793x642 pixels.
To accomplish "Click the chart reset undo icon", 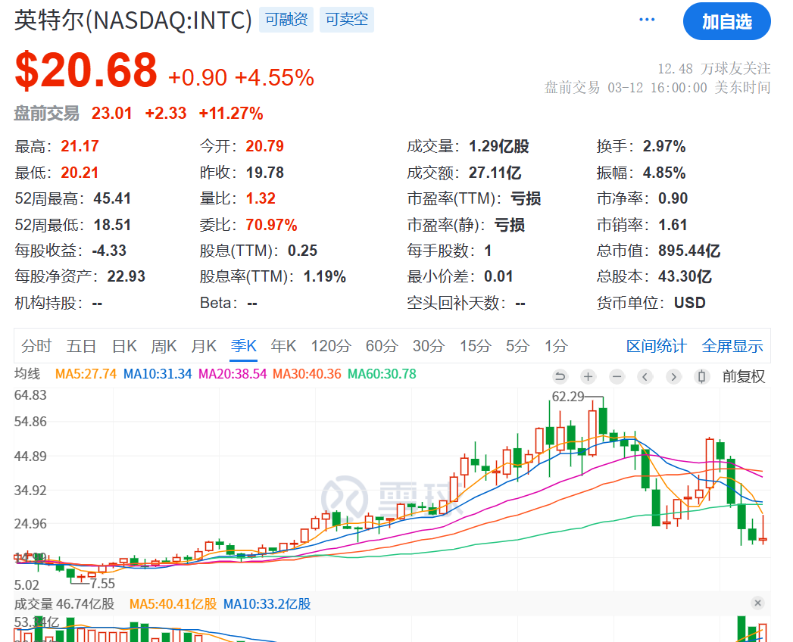I will [560, 376].
